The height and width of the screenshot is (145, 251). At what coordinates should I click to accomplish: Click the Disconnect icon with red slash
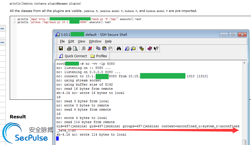click(x=90, y=49)
